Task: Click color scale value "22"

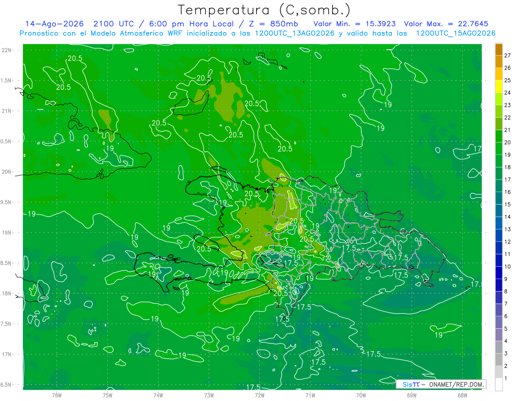Action: coord(508,118)
